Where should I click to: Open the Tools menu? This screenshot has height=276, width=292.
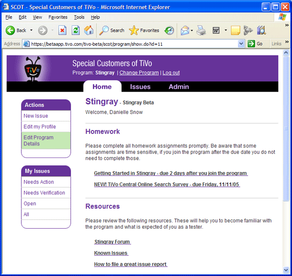pos(79,17)
